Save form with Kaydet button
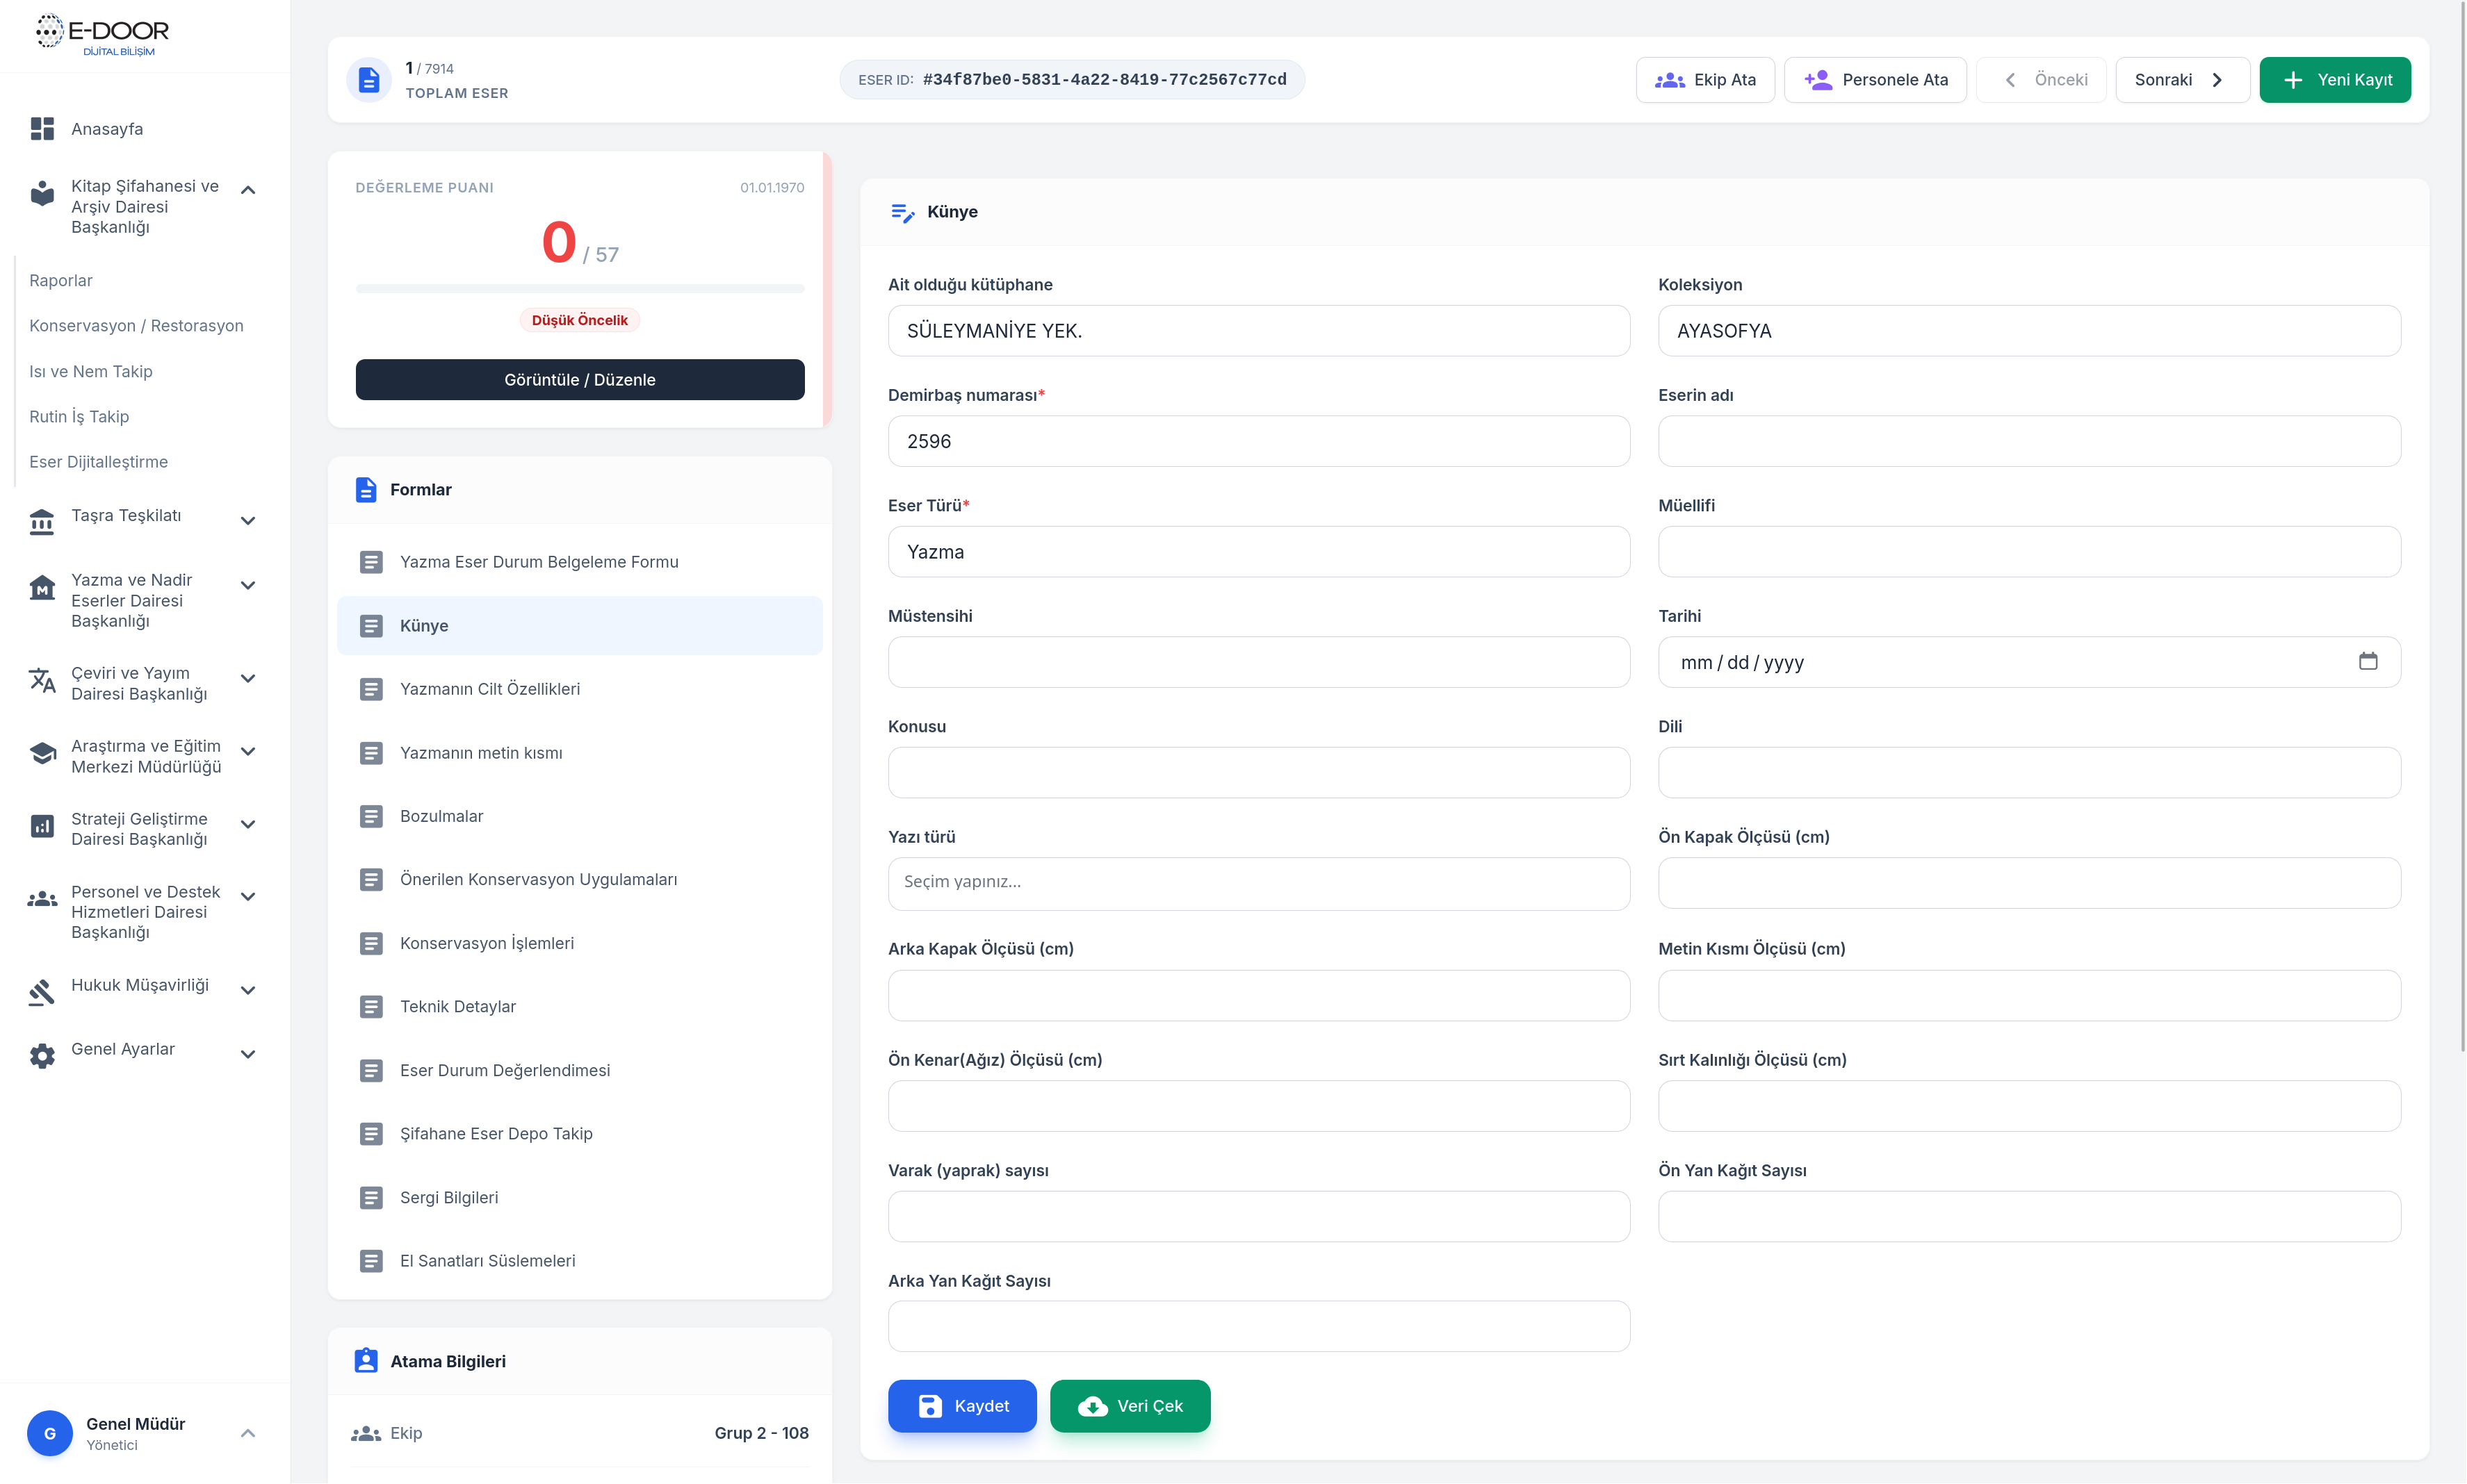2467x1484 pixels. click(962, 1406)
